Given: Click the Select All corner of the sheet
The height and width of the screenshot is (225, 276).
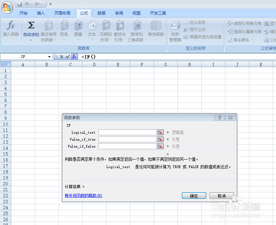Looking at the screenshot, I should pos(6,64).
